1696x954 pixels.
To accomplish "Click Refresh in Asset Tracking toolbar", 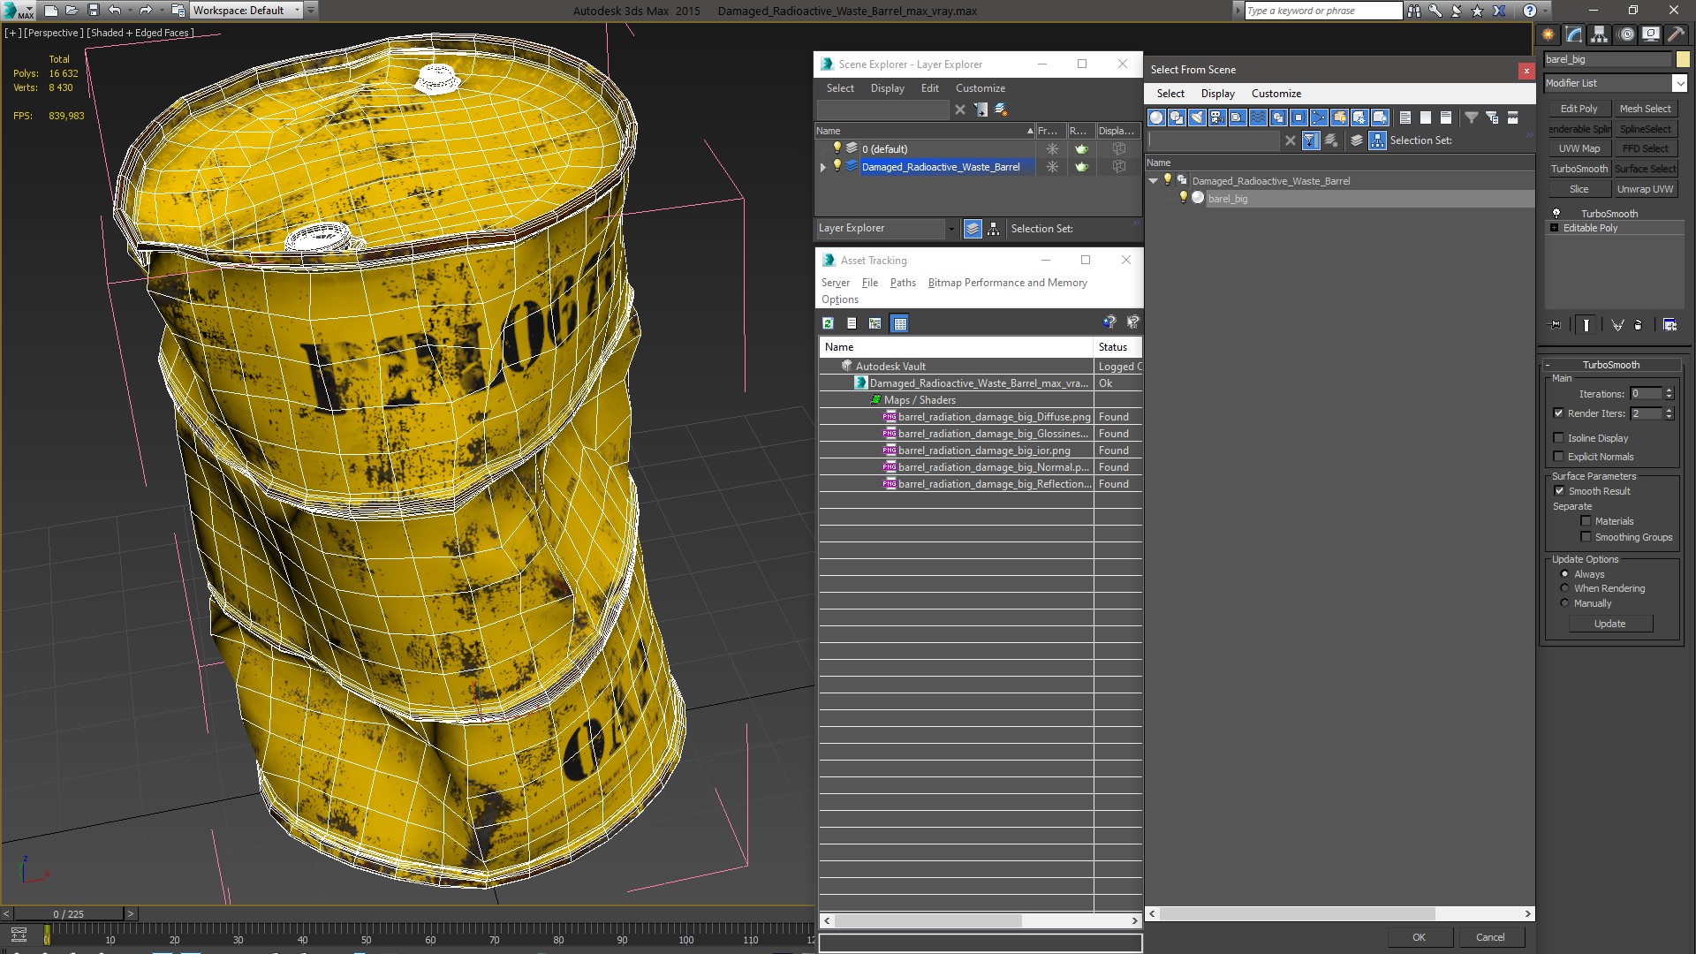I will pyautogui.click(x=828, y=323).
